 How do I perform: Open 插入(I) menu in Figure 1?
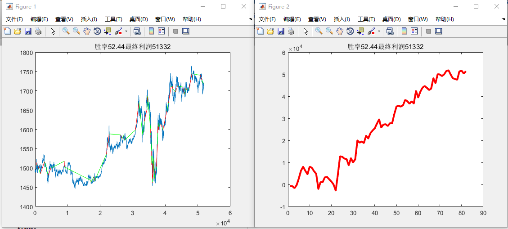89,19
